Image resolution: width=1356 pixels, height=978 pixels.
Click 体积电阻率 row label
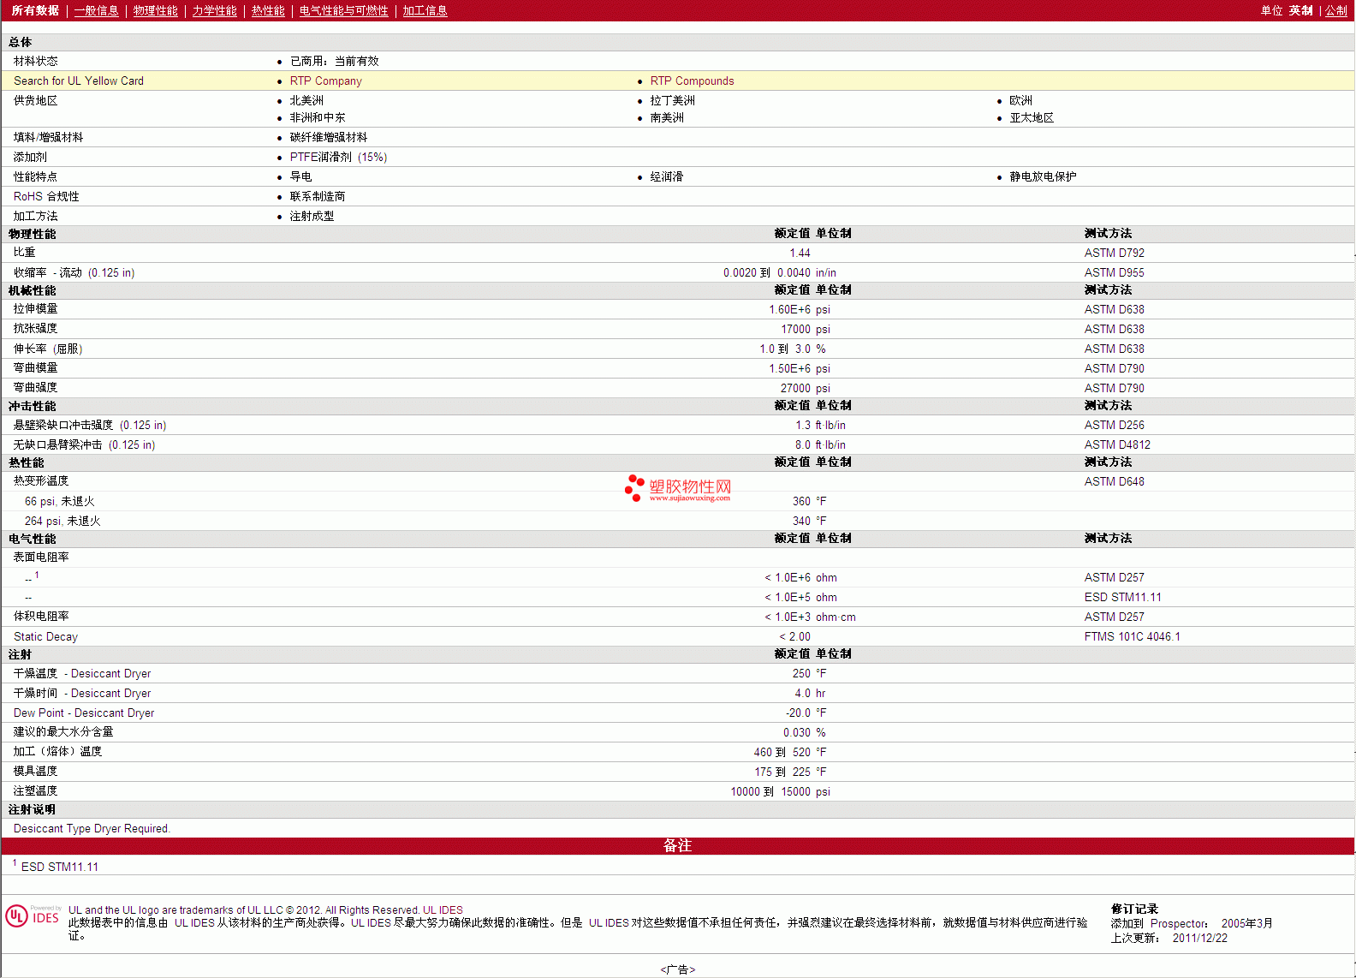pyautogui.click(x=41, y=616)
